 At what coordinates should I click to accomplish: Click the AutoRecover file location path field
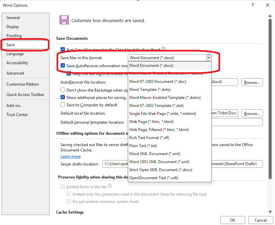pos(225,82)
